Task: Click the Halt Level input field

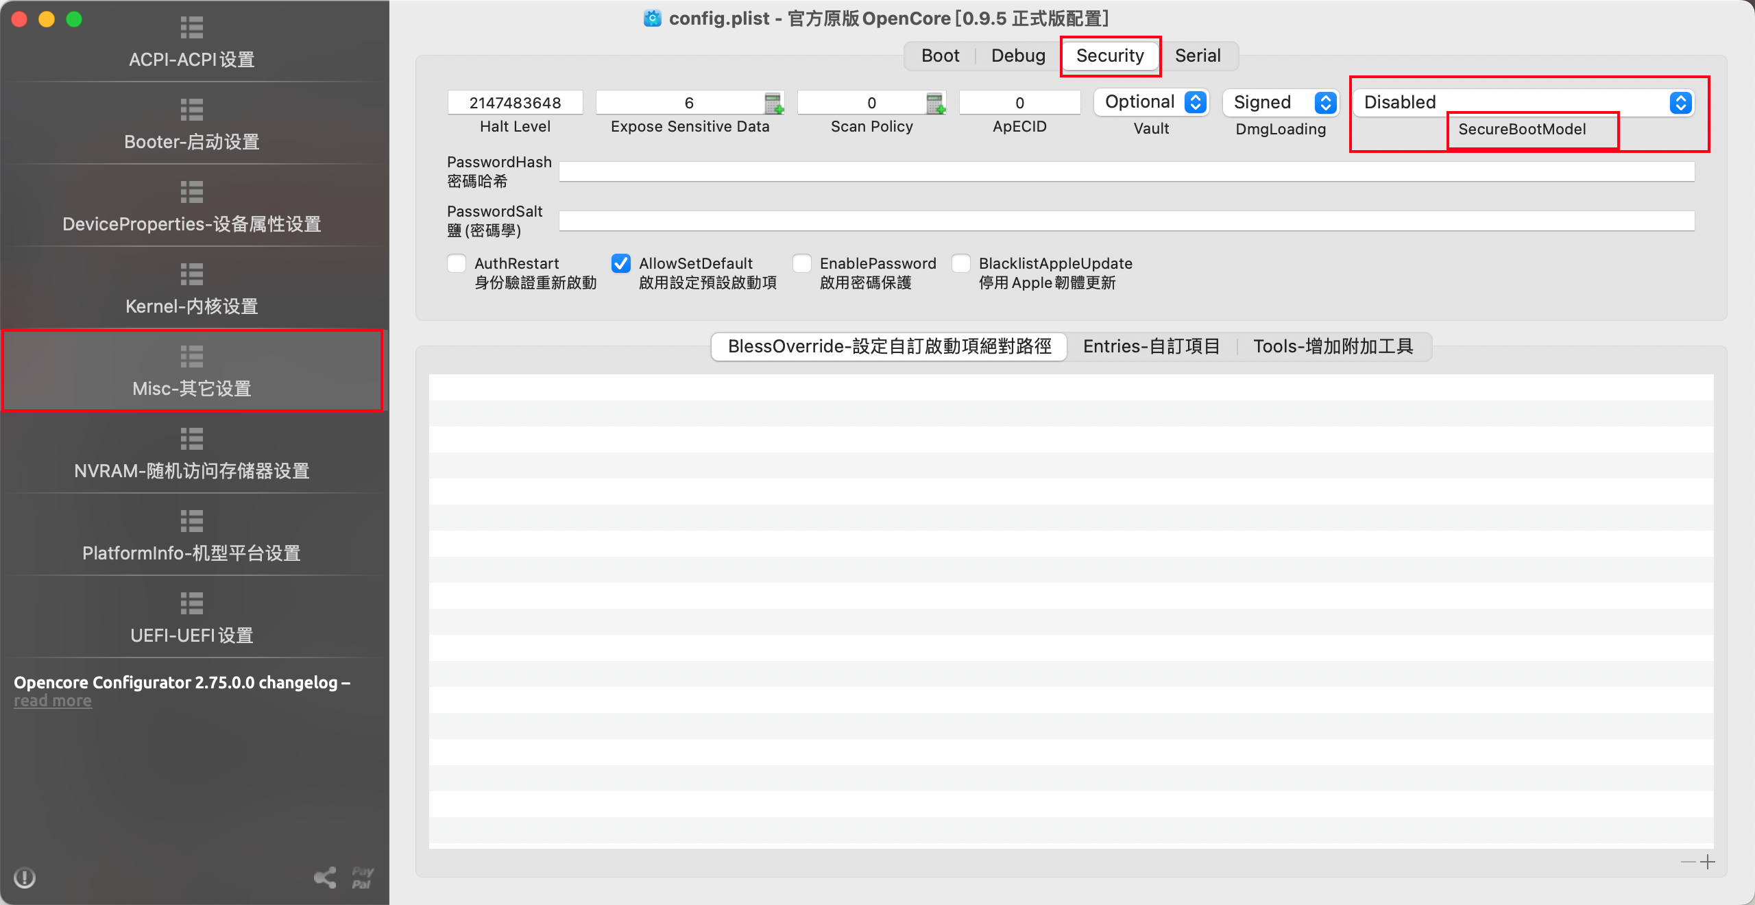Action: pos(516,103)
